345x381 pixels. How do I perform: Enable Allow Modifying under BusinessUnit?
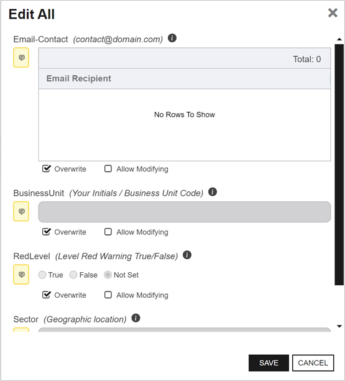click(108, 232)
